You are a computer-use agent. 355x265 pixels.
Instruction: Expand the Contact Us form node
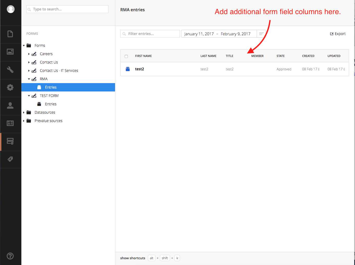pos(29,62)
